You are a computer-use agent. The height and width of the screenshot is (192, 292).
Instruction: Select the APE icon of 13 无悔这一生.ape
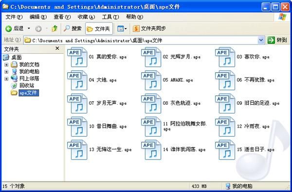[x=77, y=150]
